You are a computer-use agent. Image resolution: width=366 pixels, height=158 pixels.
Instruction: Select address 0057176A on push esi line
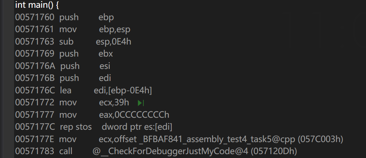point(35,66)
